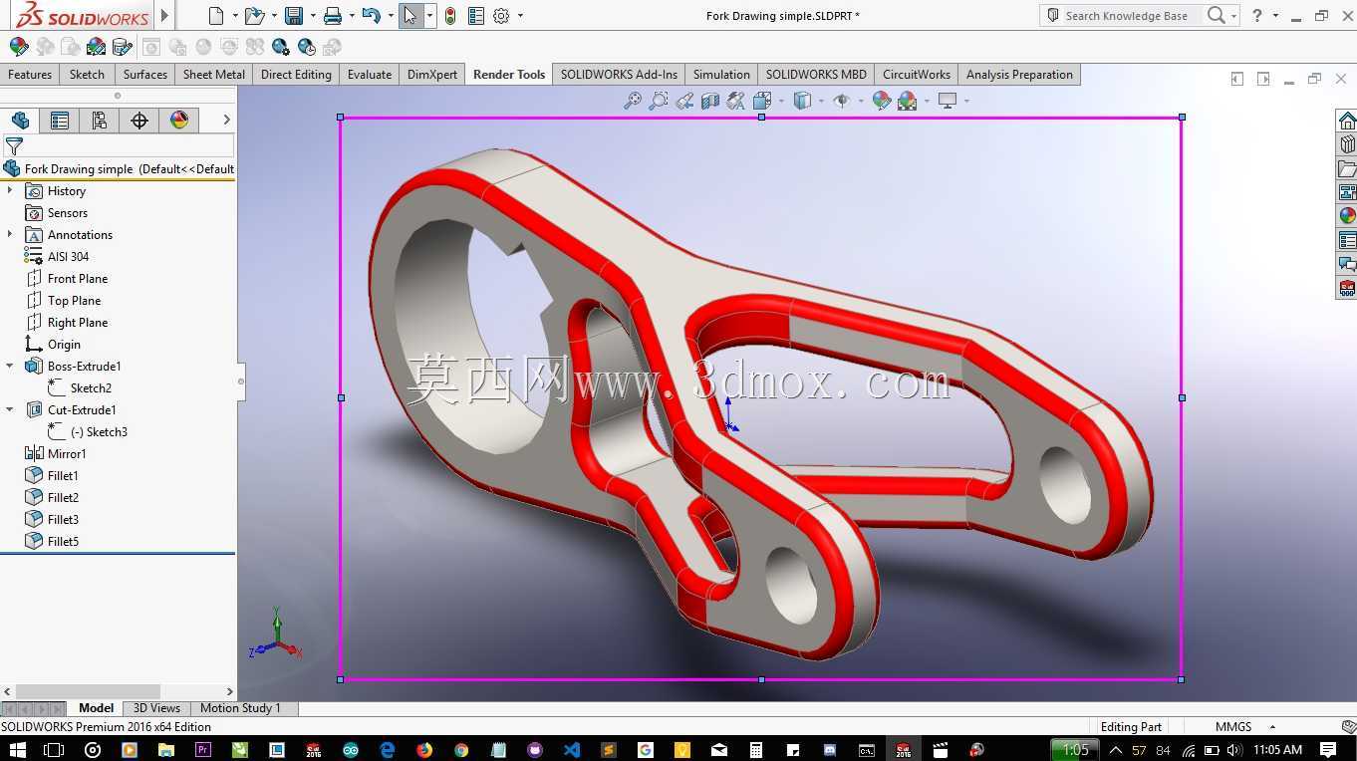Expand more manager tabs chevron
Image resolution: width=1357 pixels, height=761 pixels.
coord(226,121)
